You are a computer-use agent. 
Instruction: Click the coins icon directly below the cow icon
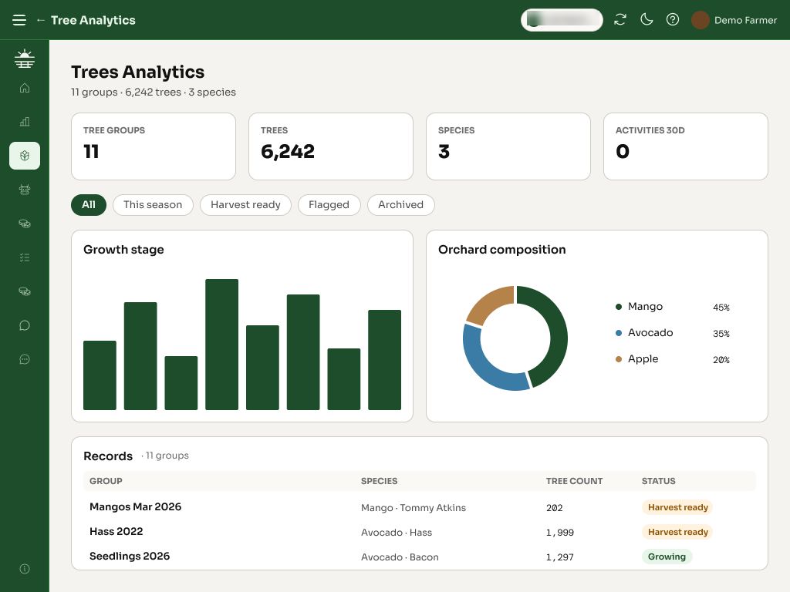pyautogui.click(x=24, y=224)
